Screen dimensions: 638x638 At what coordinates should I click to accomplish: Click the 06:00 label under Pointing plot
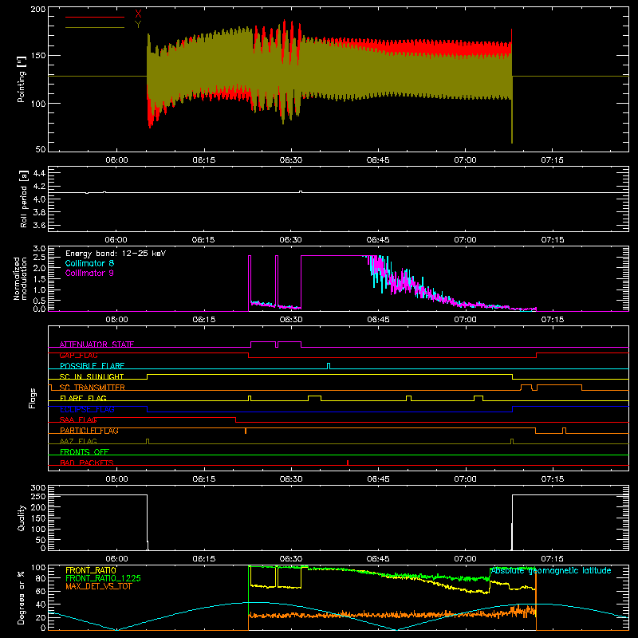click(x=116, y=160)
